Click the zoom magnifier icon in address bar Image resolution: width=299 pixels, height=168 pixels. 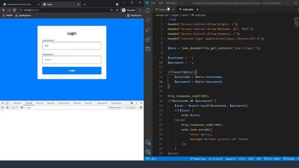point(112,10)
